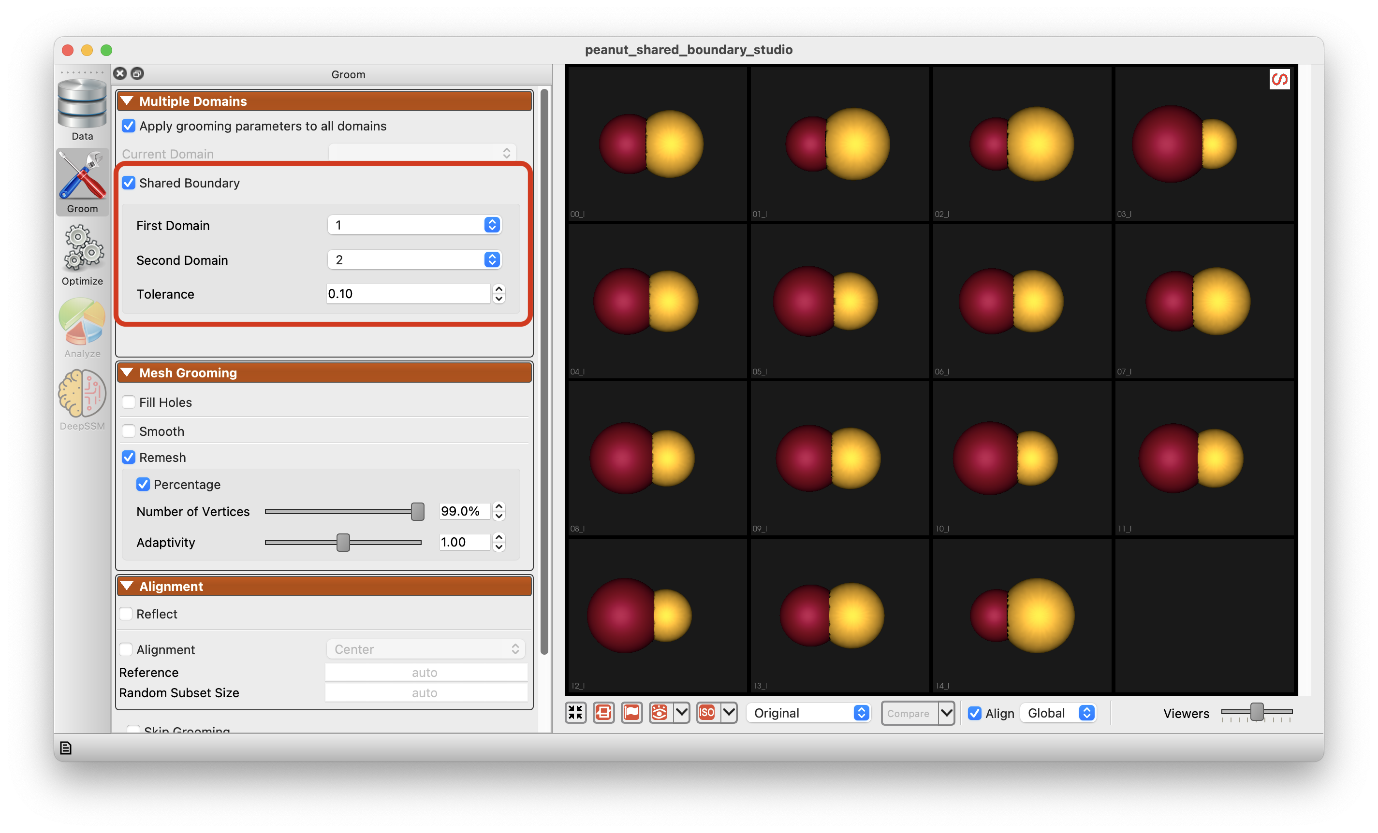Select shape 05_l in the viewer grid
1378x833 pixels.
(x=839, y=301)
